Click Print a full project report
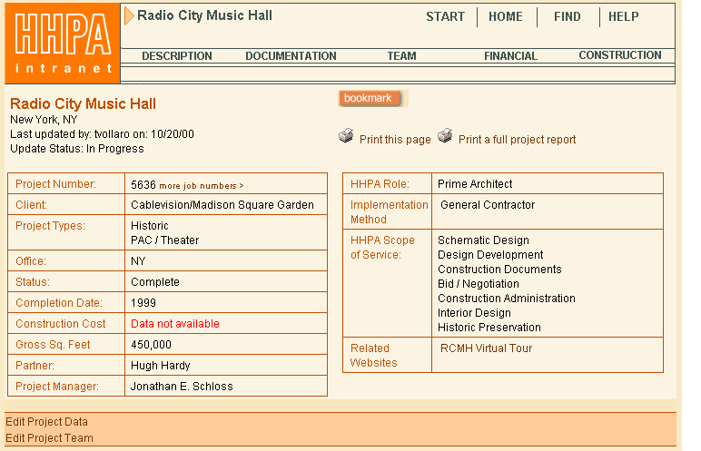 517,140
